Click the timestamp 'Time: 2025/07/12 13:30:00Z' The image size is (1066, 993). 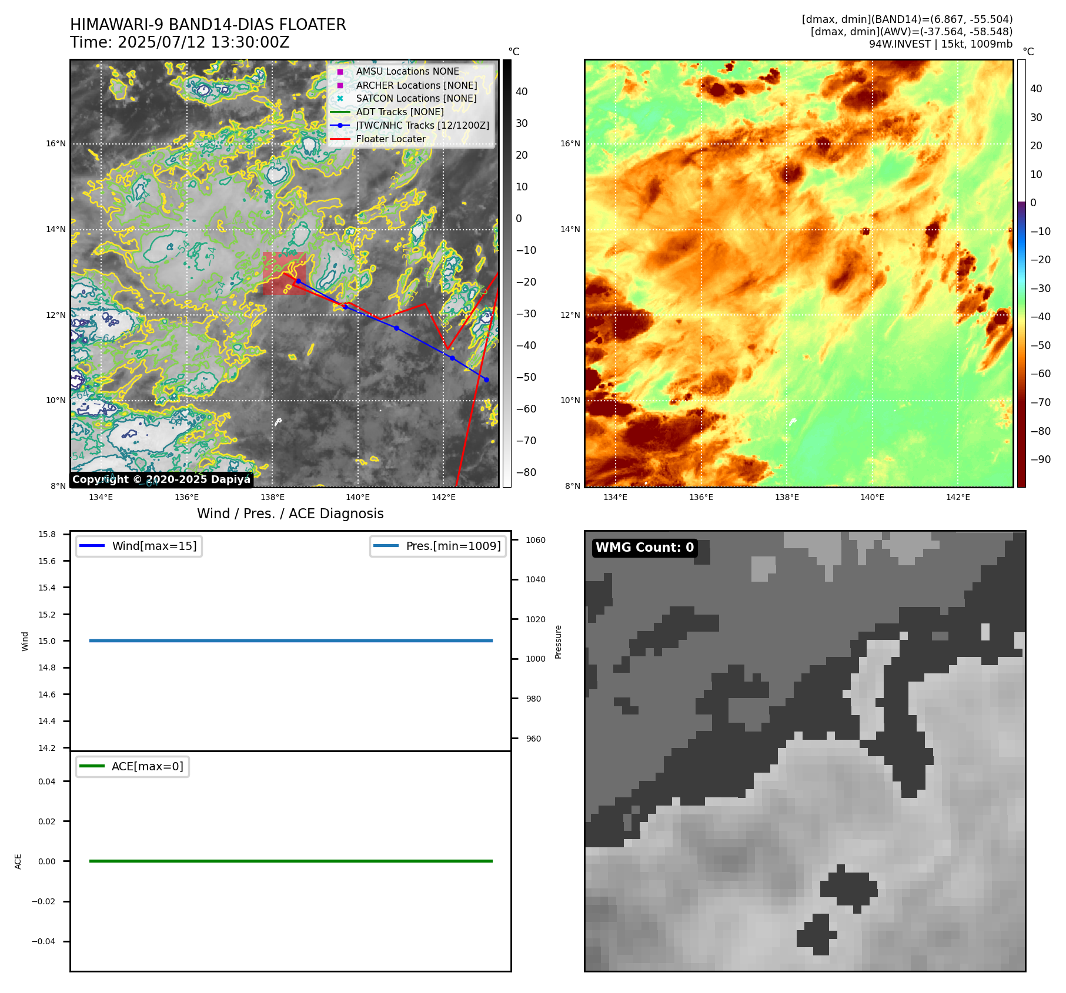pyautogui.click(x=180, y=42)
